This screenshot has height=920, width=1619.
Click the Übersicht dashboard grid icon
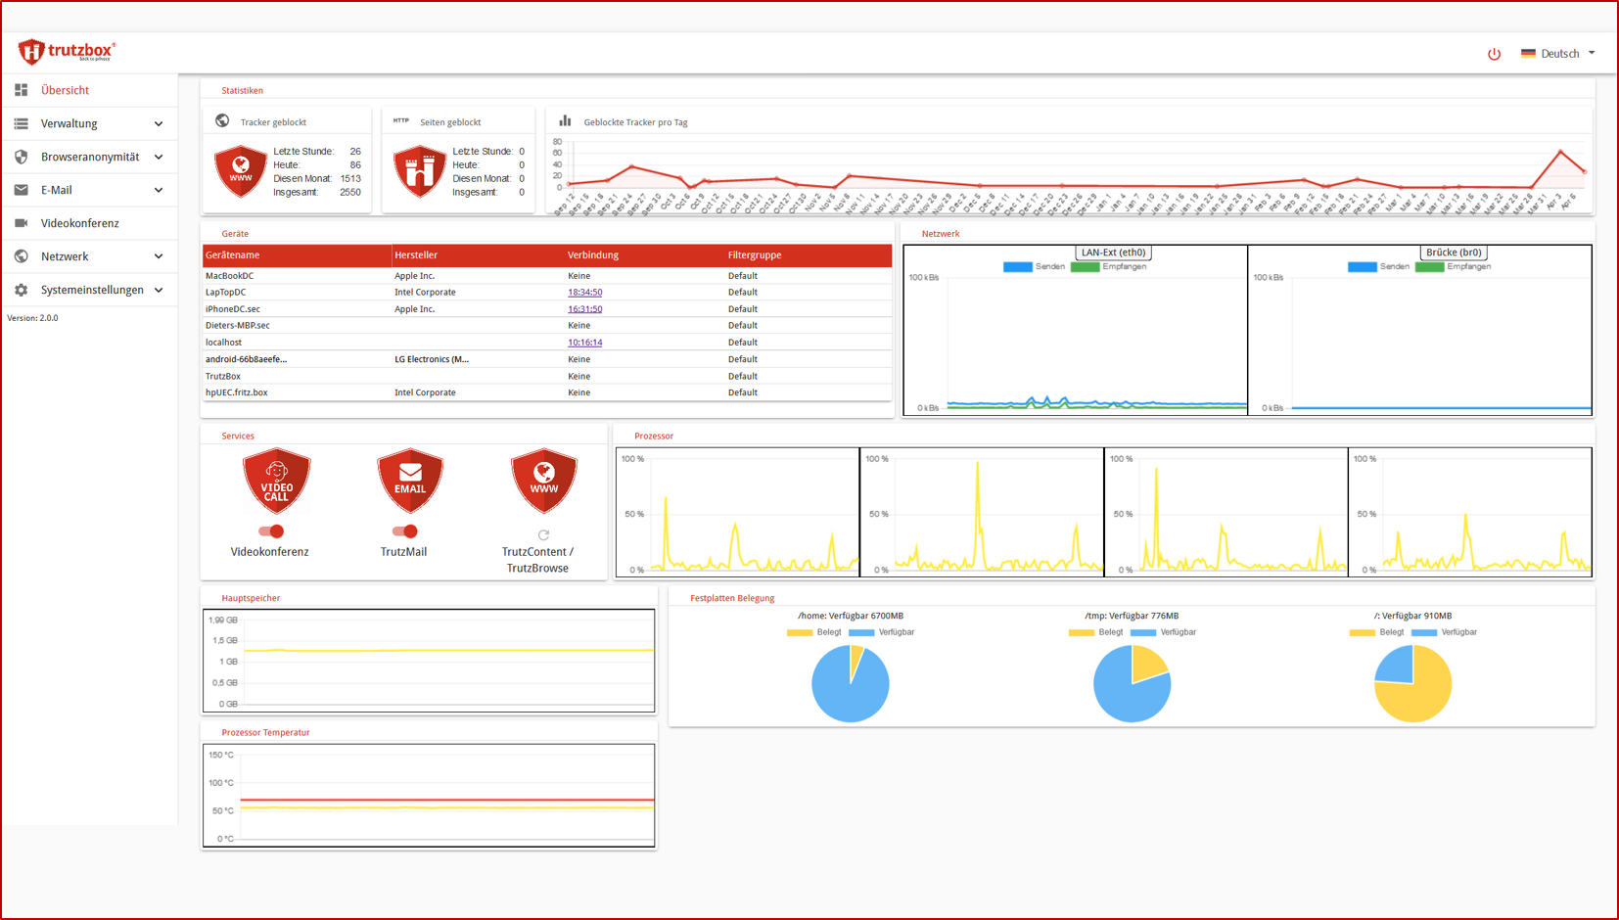tap(22, 90)
